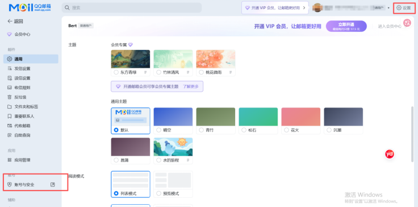Image resolution: width=418 pixels, height=207 pixels.
Task: Pick the 花火 coral color swatch
Action: pos(300,117)
